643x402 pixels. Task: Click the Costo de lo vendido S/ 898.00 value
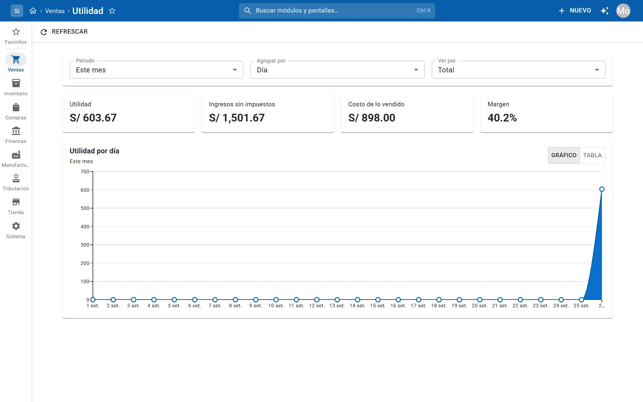[372, 118]
